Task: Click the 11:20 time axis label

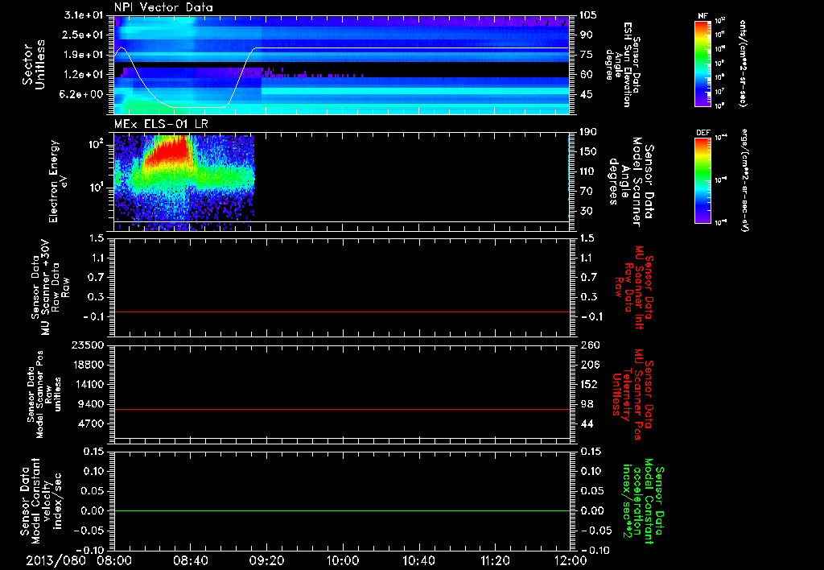Action: 494,560
